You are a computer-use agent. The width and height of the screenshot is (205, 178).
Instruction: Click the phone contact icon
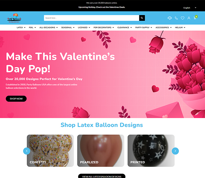click(x=176, y=18)
